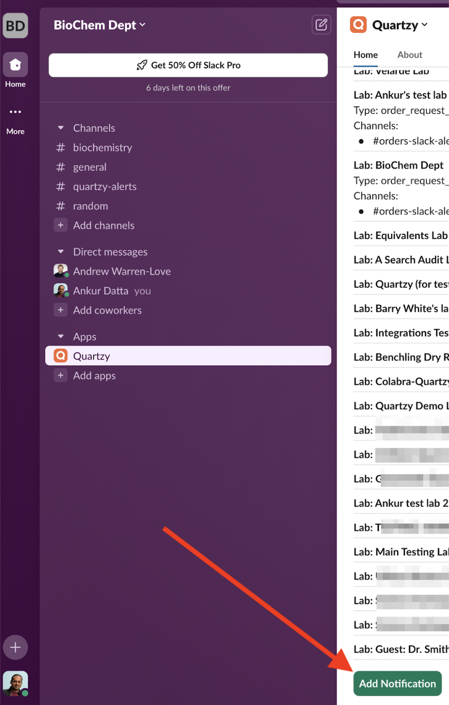Click 'Lab: Benchling Dry' row

pos(401,357)
